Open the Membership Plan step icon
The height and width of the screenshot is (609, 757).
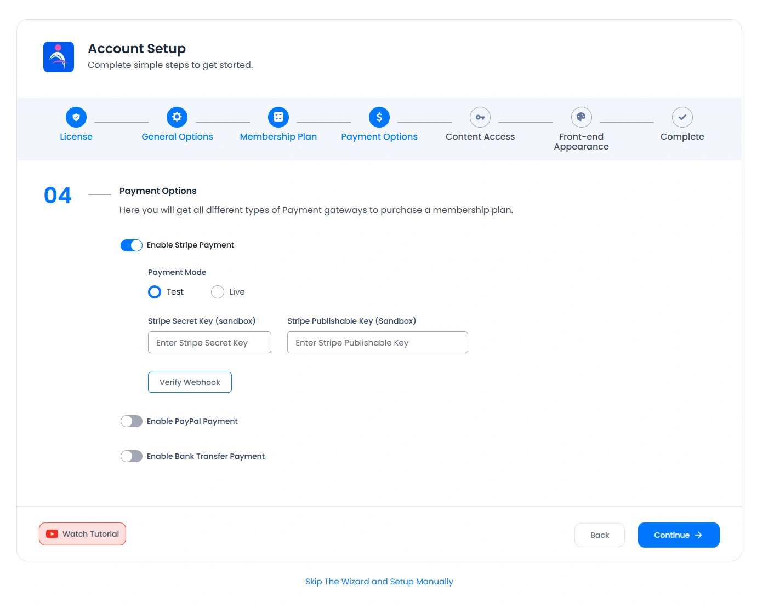pos(278,117)
